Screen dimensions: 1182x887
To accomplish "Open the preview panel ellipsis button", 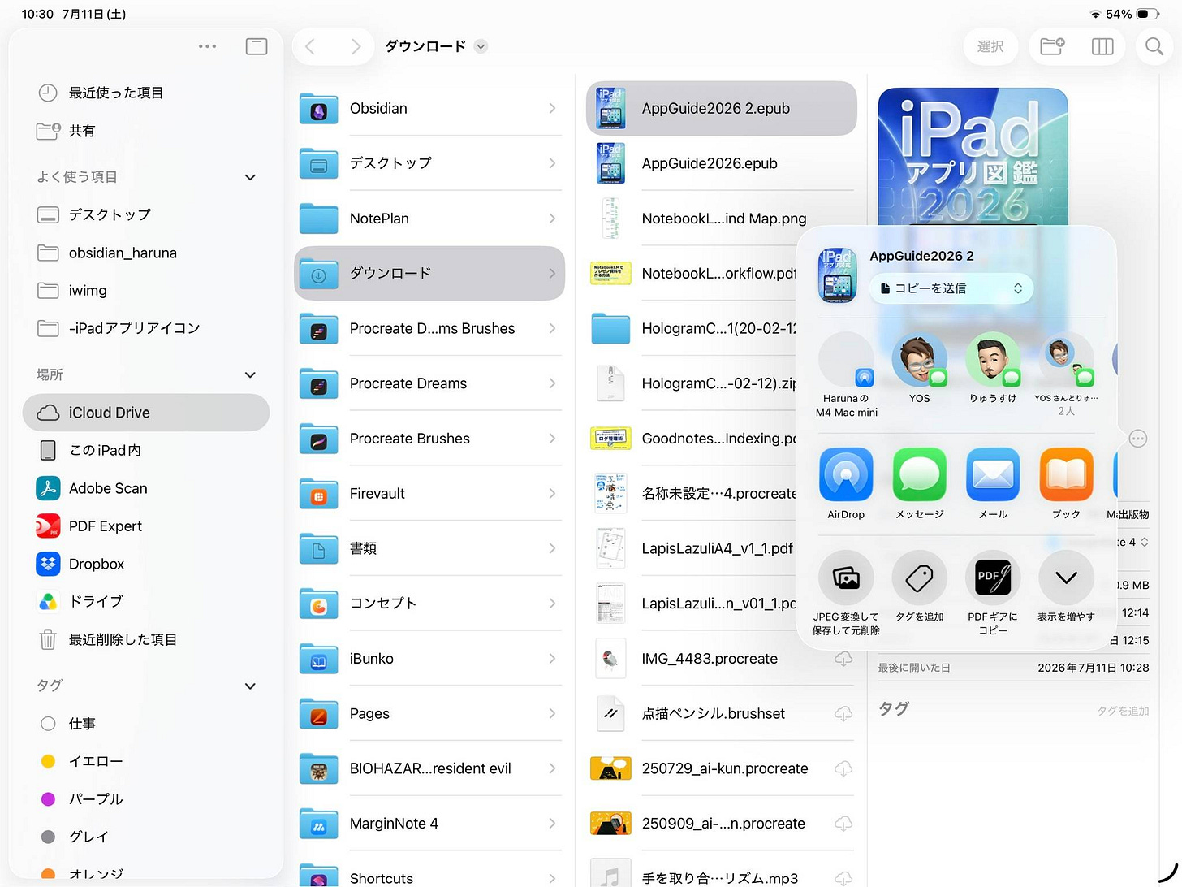I will tap(1138, 439).
